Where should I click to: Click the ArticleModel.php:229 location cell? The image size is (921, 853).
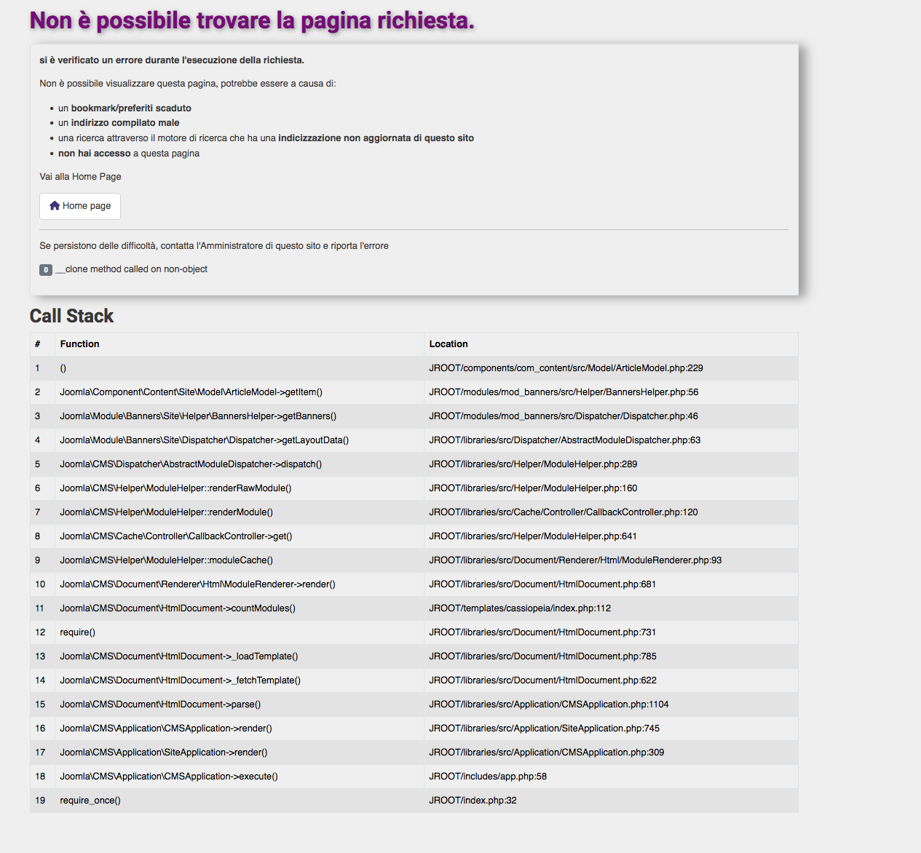(x=566, y=368)
